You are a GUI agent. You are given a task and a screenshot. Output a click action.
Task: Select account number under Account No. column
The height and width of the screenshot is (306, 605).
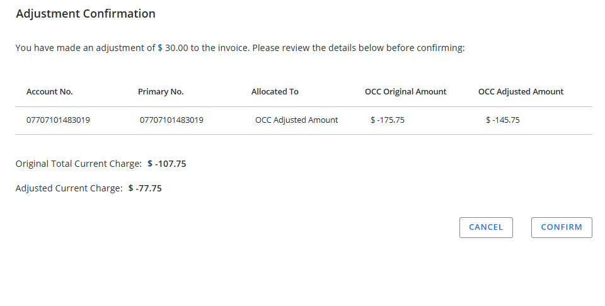[x=58, y=120]
